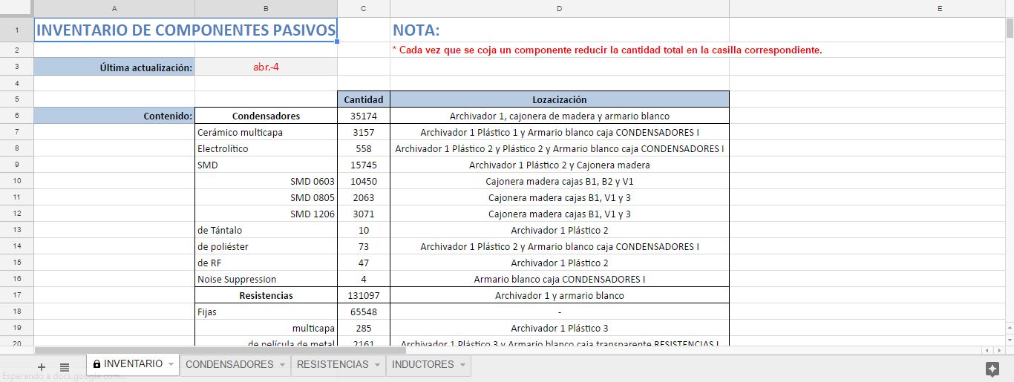1014x382 pixels.
Task: Select the de poliéster cell
Action: (266, 246)
